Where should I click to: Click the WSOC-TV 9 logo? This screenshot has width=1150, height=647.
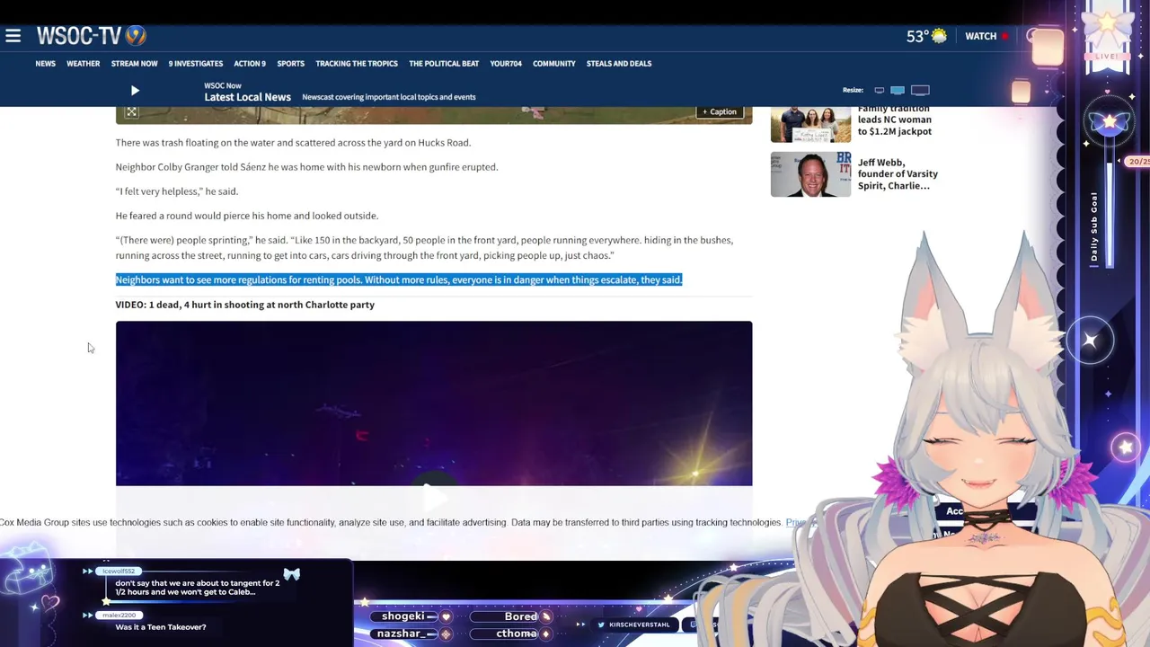pyautogui.click(x=91, y=36)
